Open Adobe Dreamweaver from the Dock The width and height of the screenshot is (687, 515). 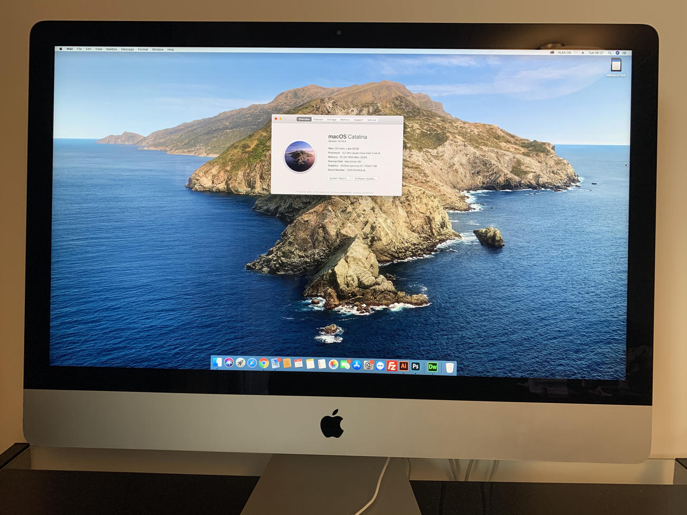[432, 367]
